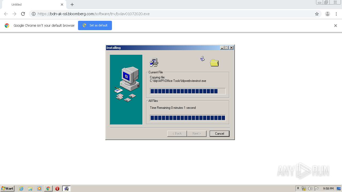Click the Cancel button in installer
Viewport: 342px width, 192px height.
pos(219,134)
